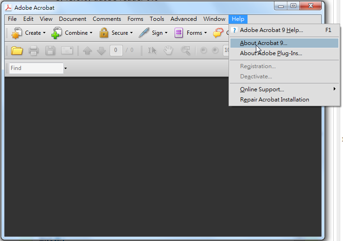Choose the Select text cursor tool
The image size is (343, 241).
(x=152, y=51)
